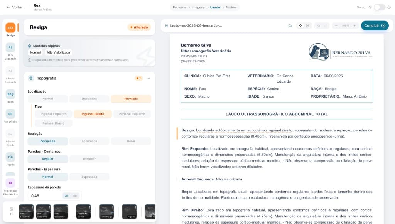Set Repleção to Baixa
The height and width of the screenshot is (224, 395).
131,141
